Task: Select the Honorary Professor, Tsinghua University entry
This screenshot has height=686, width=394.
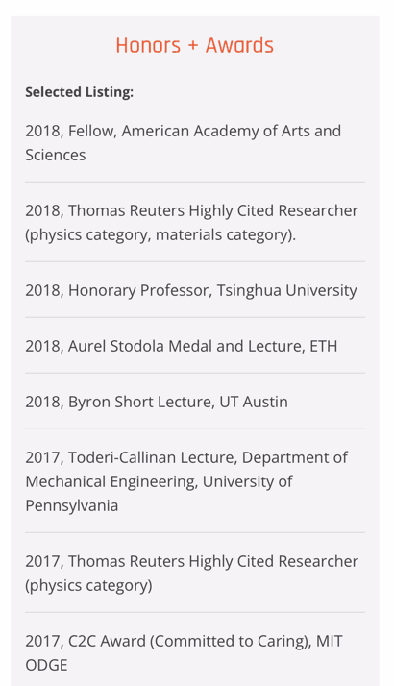Action: click(x=191, y=290)
